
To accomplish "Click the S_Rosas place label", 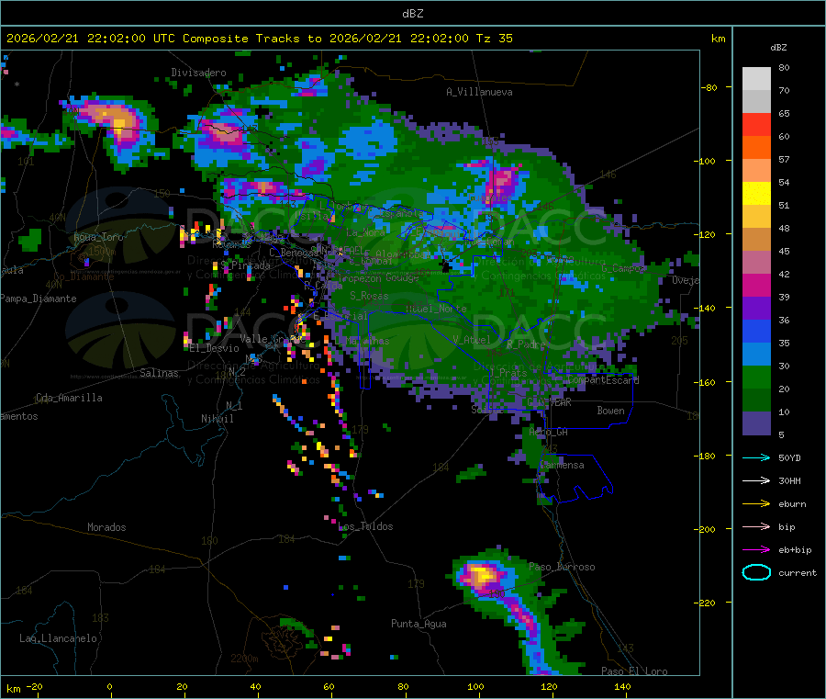I will (369, 296).
